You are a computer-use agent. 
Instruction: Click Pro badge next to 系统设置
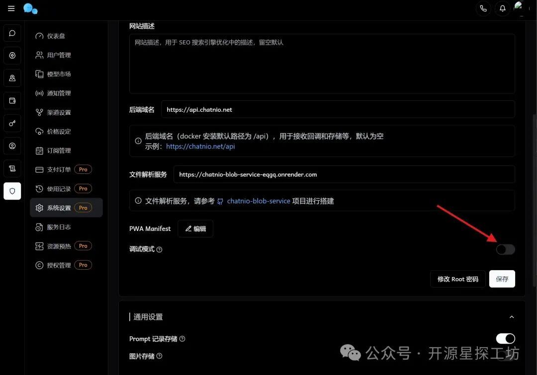tap(83, 208)
